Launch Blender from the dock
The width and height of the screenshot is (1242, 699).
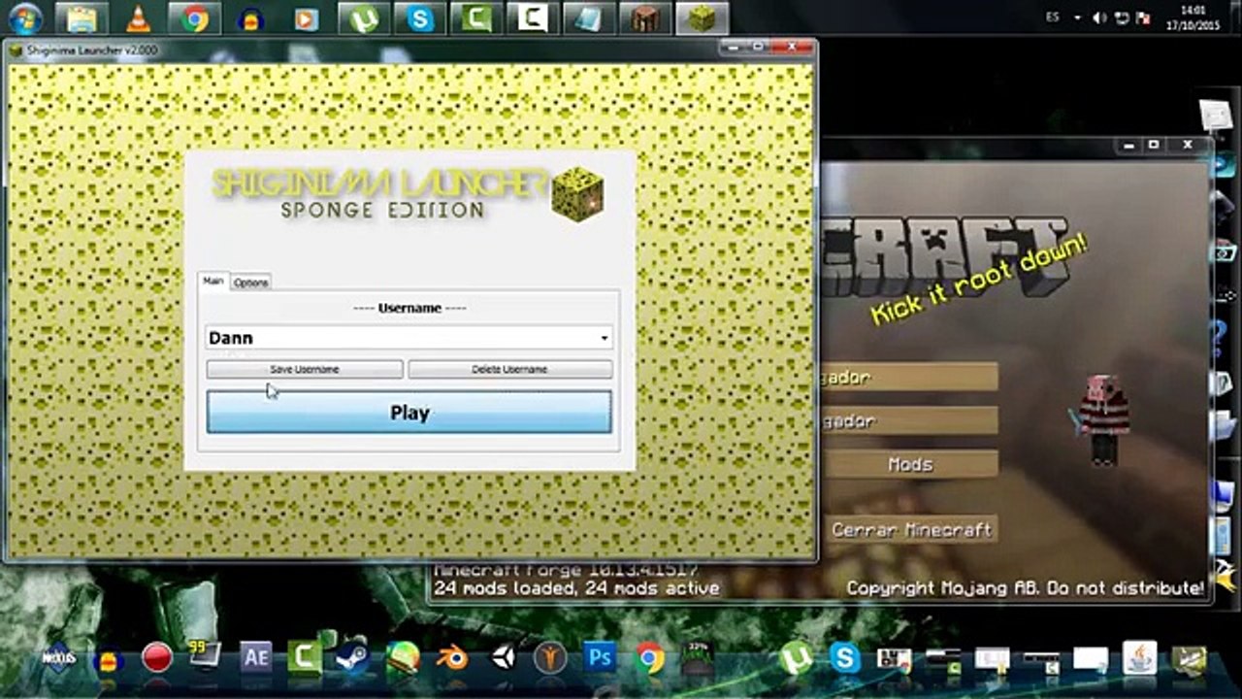point(452,657)
